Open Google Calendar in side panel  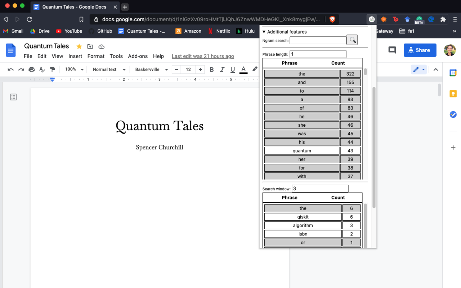pyautogui.click(x=453, y=73)
